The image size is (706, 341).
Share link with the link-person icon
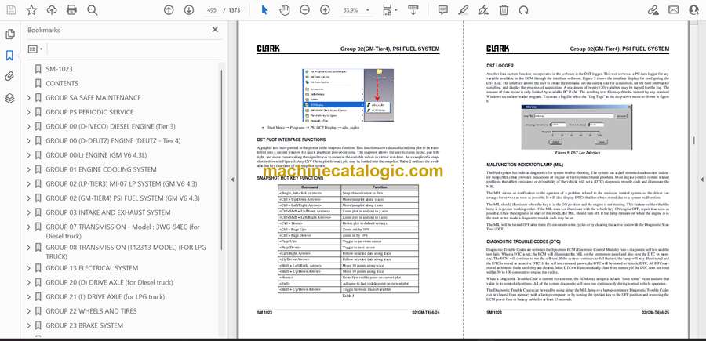click(x=653, y=10)
